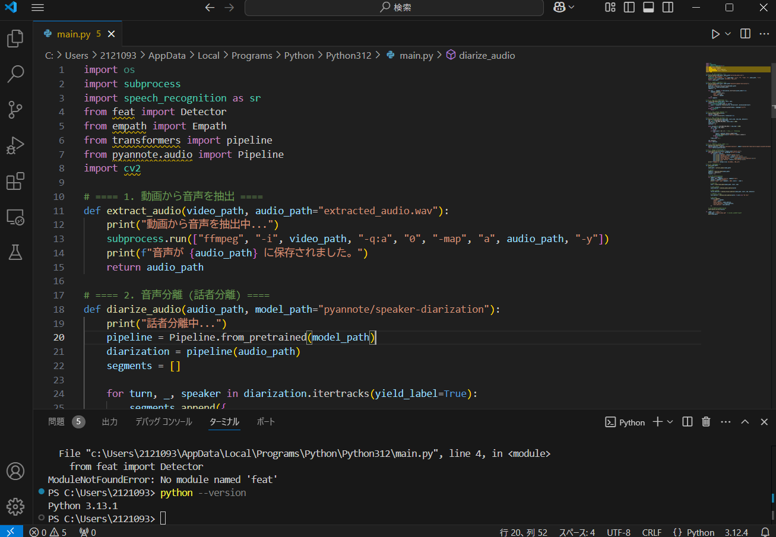Open the hamburger application menu
Image resolution: width=776 pixels, height=537 pixels.
(x=37, y=8)
